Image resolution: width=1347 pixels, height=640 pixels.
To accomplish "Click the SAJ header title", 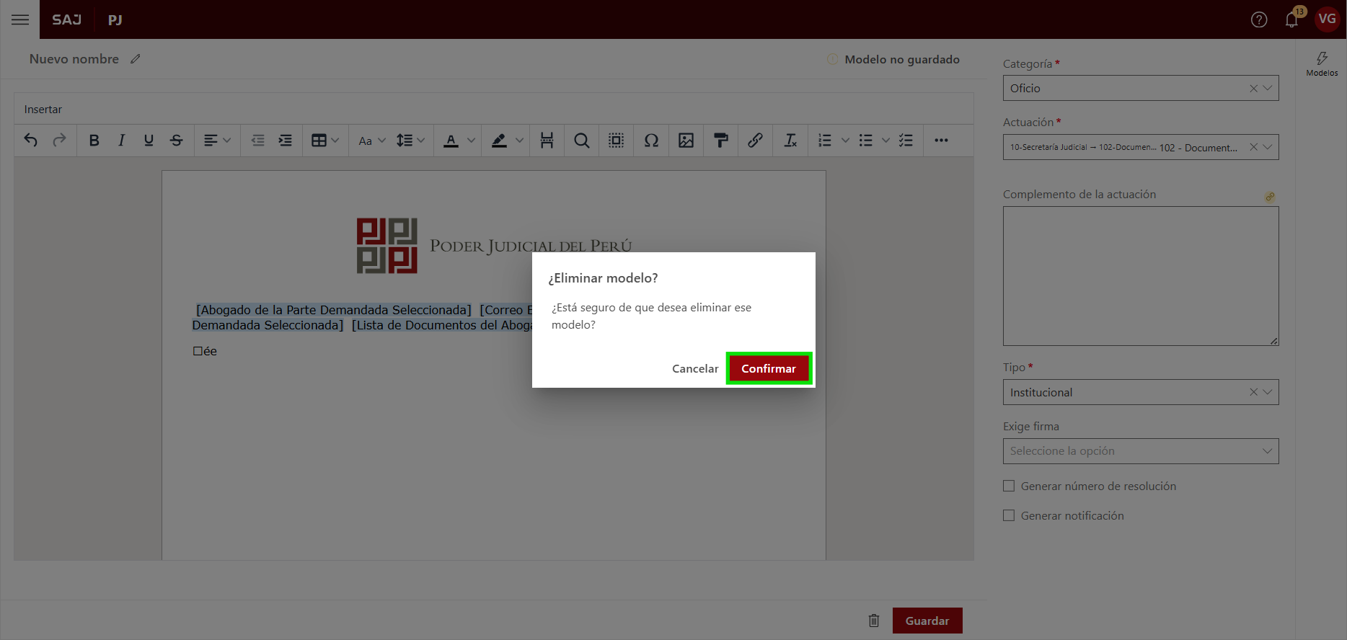I will [66, 19].
